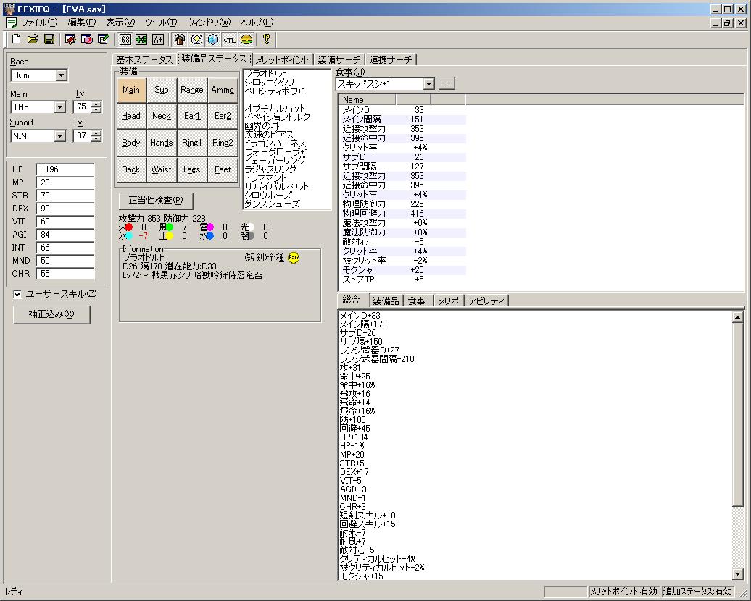751x601 pixels.
Task: Increase Suport Lv 37 with the up spinner
Action: pyautogui.click(x=96, y=133)
